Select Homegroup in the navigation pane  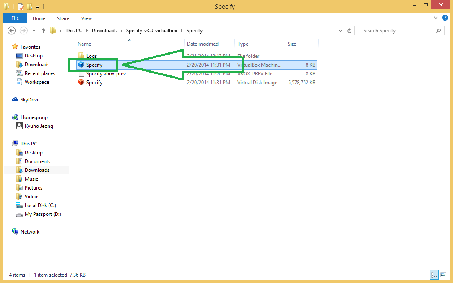coord(34,117)
